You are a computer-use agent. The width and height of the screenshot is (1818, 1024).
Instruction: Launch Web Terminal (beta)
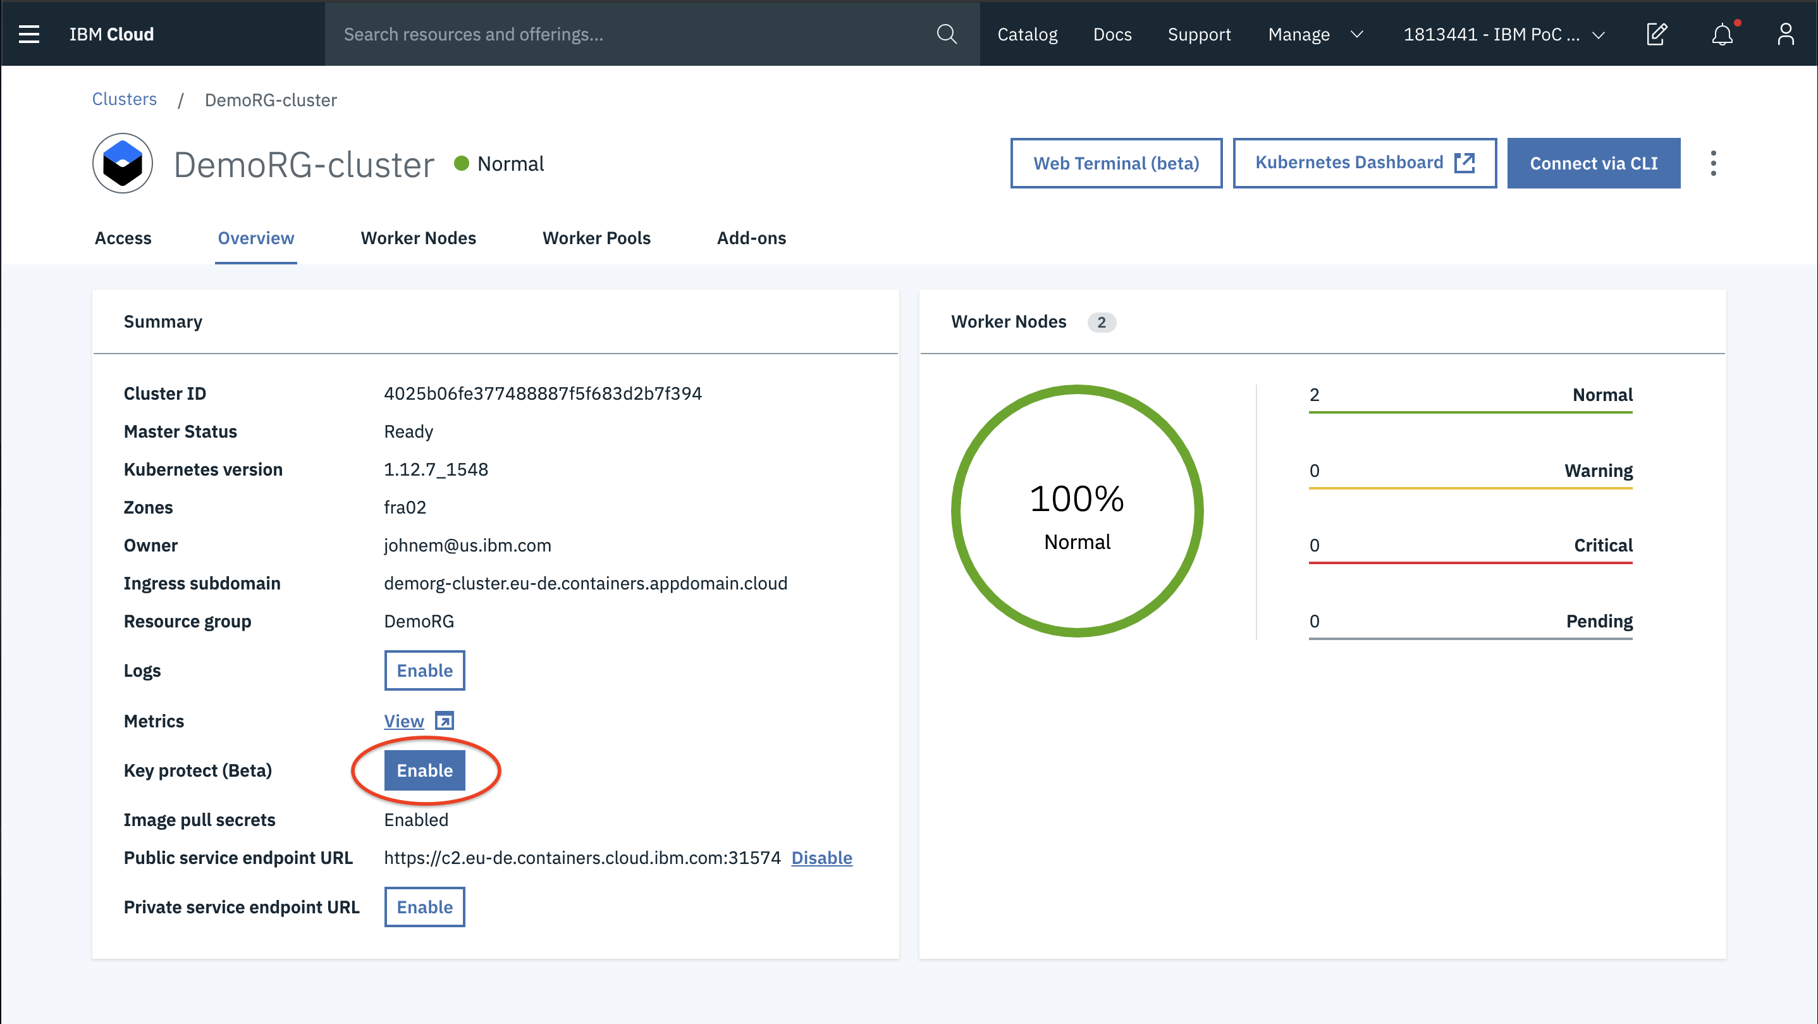pos(1116,163)
